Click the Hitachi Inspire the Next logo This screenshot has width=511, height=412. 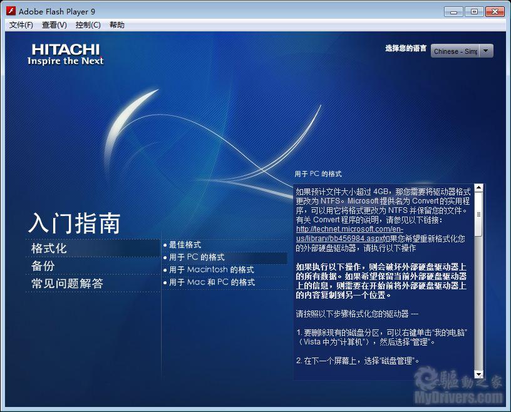point(65,54)
